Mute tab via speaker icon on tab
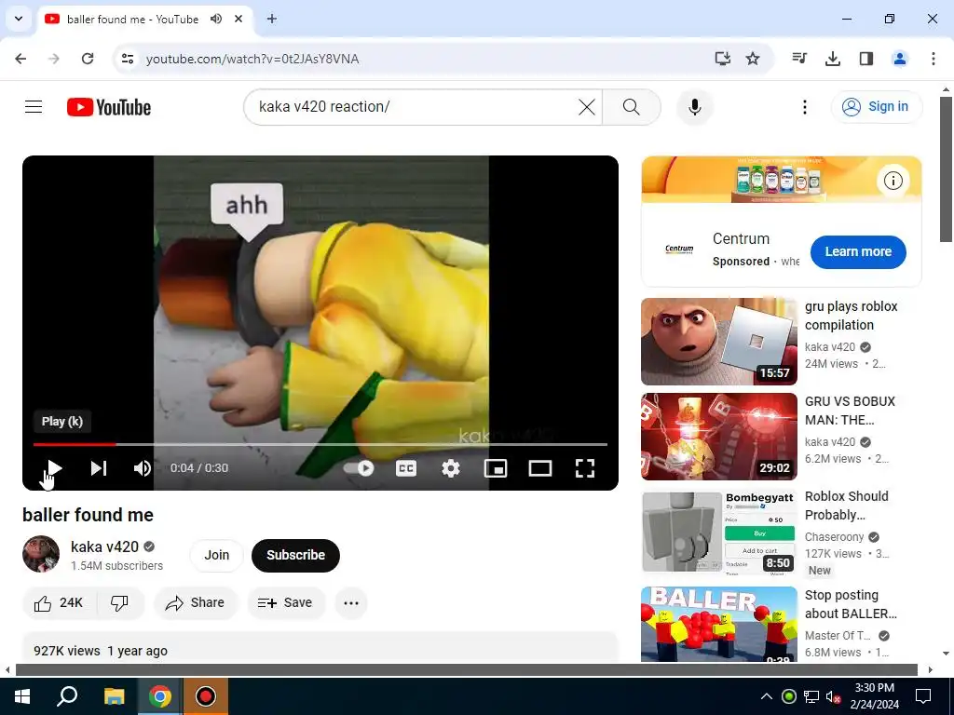954x715 pixels. point(216,19)
